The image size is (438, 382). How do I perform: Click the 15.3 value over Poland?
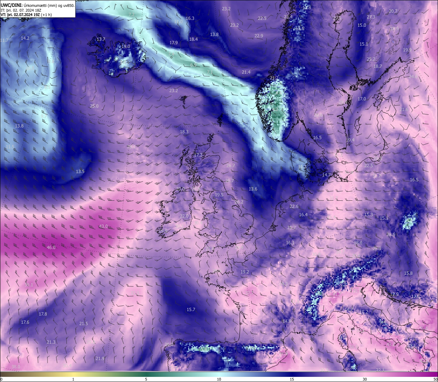coord(369,215)
